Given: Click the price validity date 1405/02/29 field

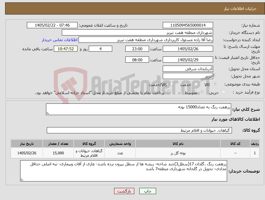Looking at the screenshot, I should click(x=188, y=60).
